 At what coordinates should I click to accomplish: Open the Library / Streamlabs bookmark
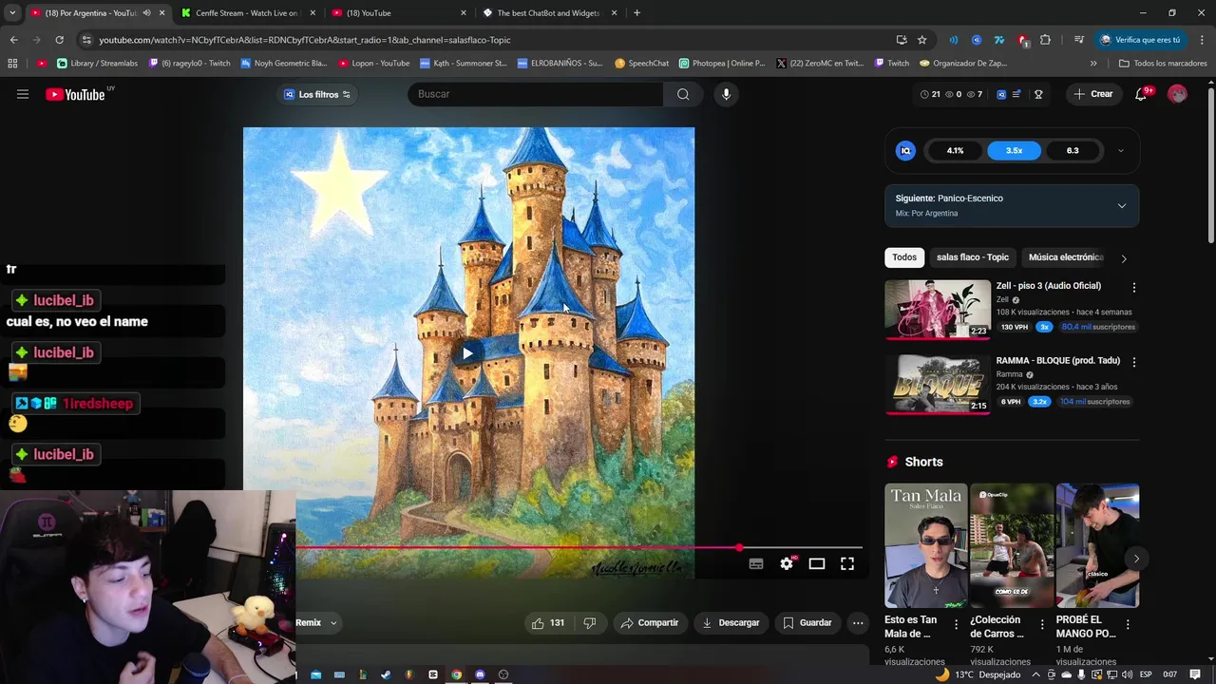[98, 64]
